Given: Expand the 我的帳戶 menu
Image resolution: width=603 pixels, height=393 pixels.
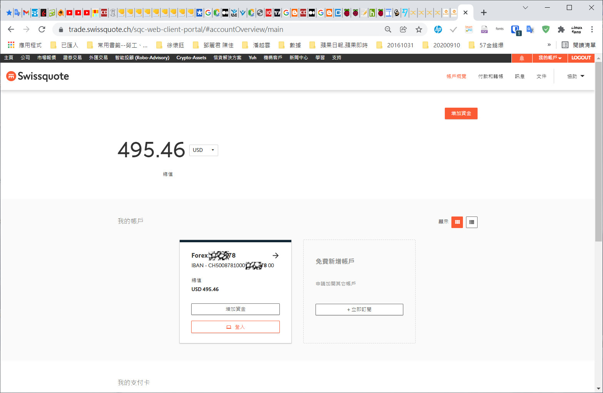Looking at the screenshot, I should coord(550,58).
